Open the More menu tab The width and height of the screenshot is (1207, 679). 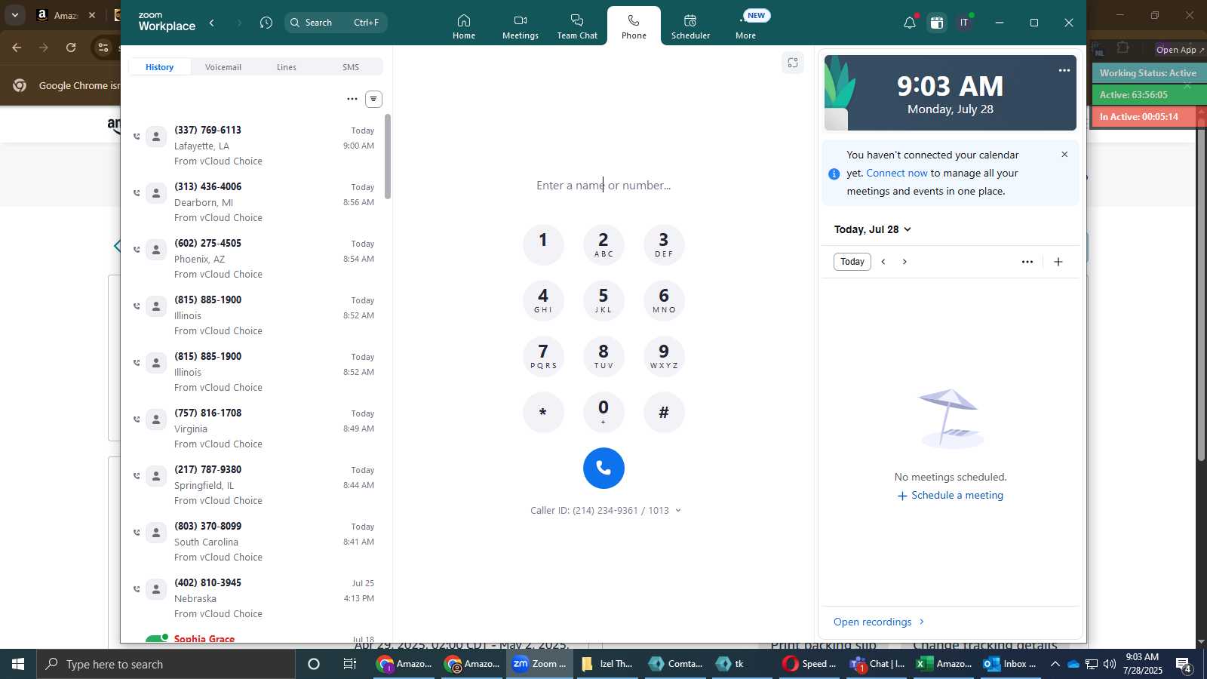pos(746,26)
